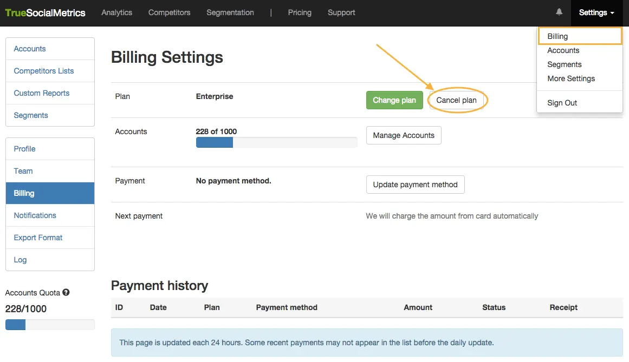The width and height of the screenshot is (629, 362).
Task: Open Export Format in the sidebar
Action: [x=38, y=238]
